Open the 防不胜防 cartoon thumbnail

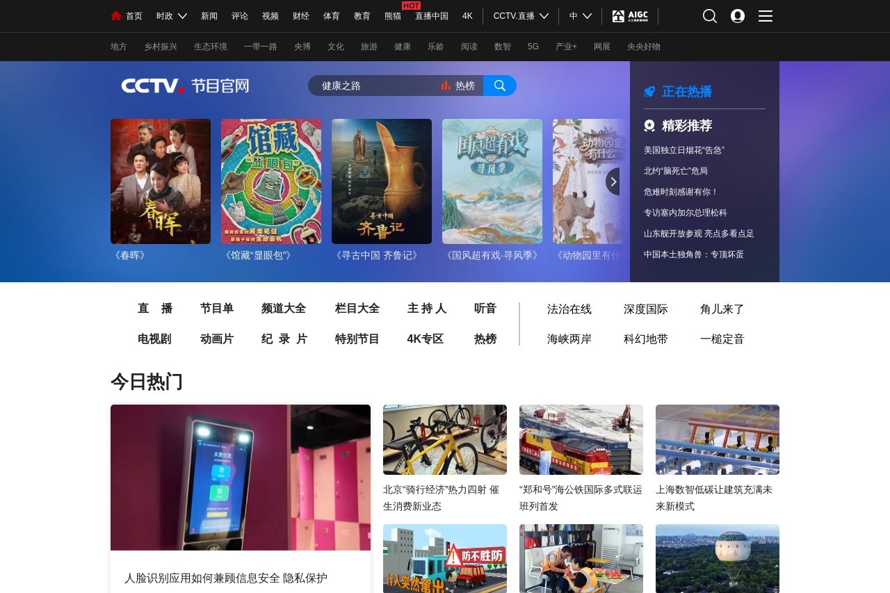(x=445, y=558)
